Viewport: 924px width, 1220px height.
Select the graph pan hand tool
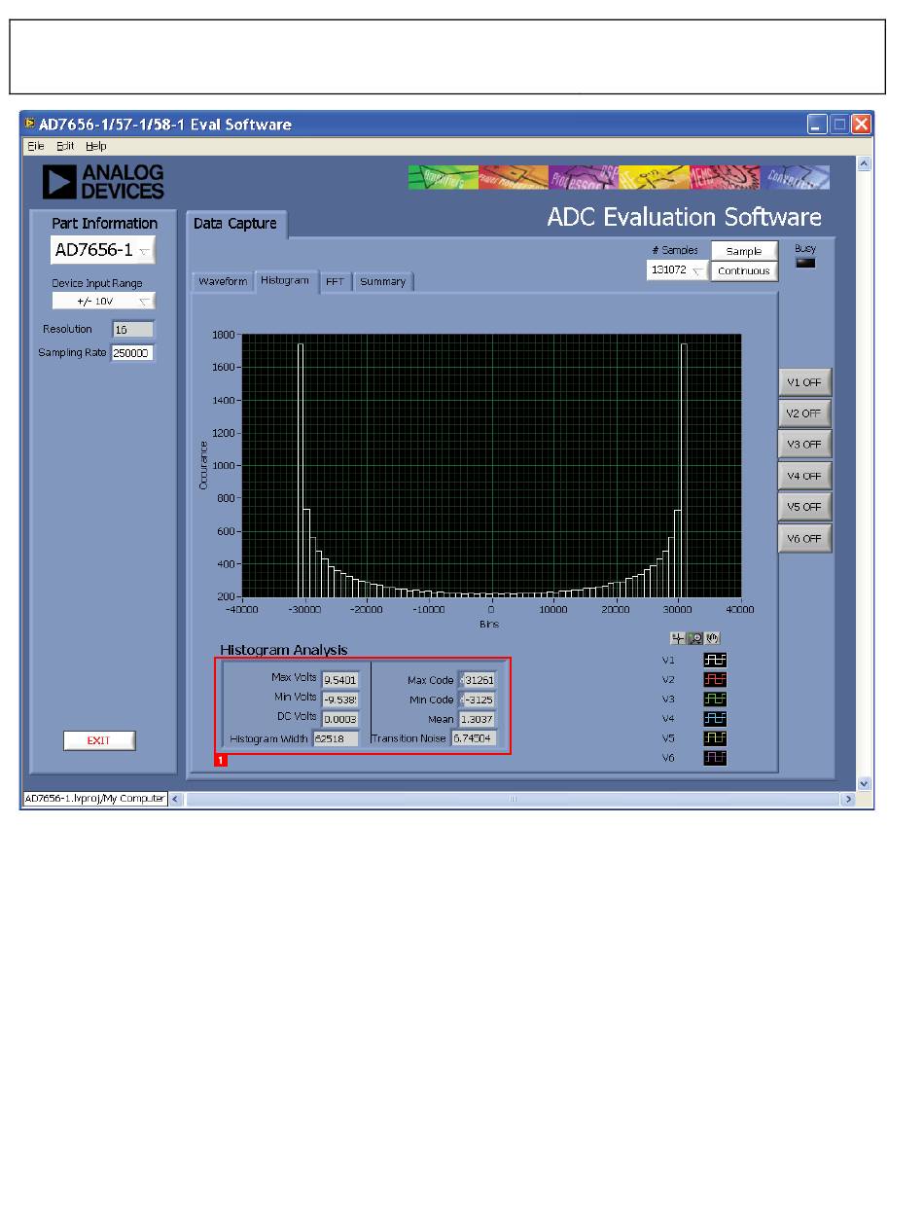(x=712, y=638)
